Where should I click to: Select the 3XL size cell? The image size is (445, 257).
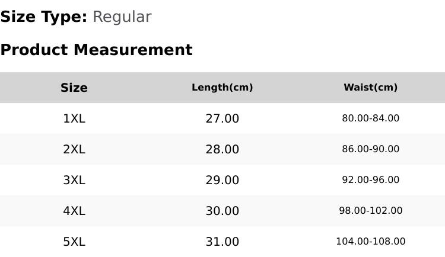[x=74, y=180]
